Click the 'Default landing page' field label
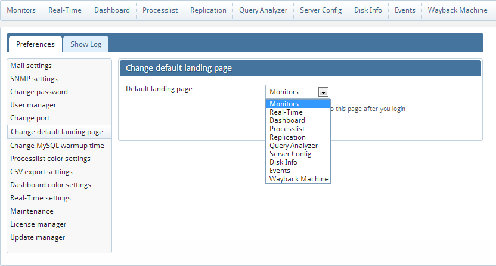The width and height of the screenshot is (496, 266). tap(159, 89)
